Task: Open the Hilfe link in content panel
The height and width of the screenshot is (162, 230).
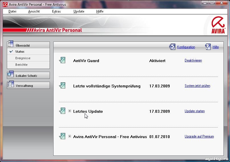Action: pos(216,47)
